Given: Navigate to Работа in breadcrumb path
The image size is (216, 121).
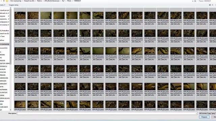Looking at the screenshot, I should click(x=39, y=1).
